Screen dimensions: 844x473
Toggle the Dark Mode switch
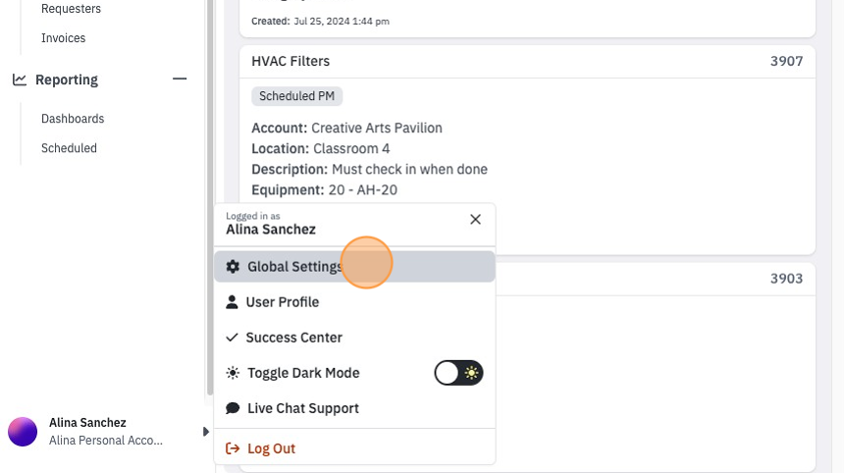point(458,373)
